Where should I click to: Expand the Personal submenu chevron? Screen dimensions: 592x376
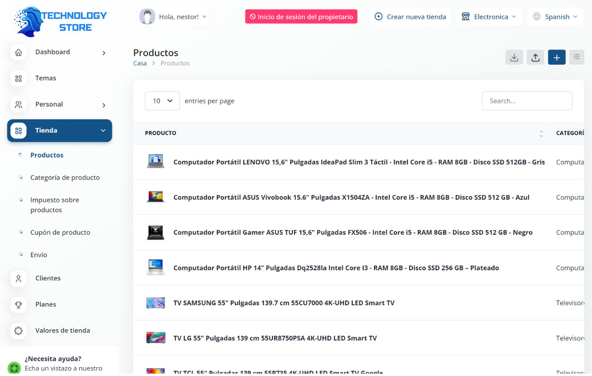pos(104,105)
